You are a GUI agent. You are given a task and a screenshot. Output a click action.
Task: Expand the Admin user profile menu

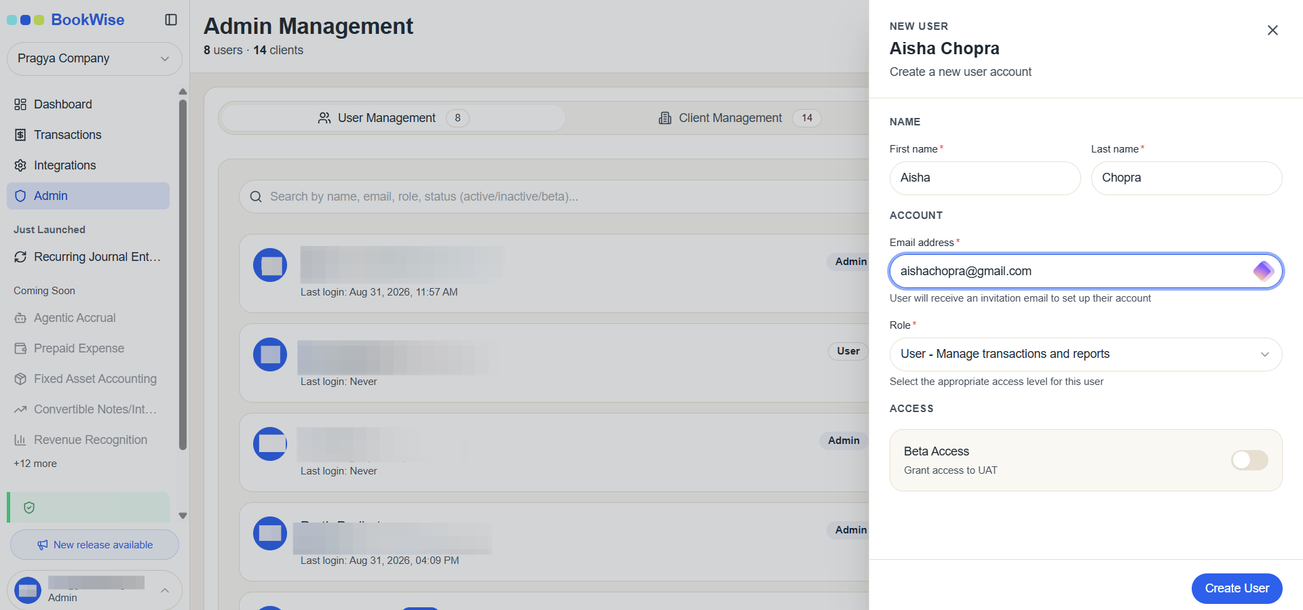pyautogui.click(x=94, y=590)
